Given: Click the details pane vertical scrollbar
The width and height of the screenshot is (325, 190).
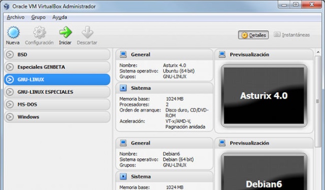Looking at the screenshot, I should point(318,102).
